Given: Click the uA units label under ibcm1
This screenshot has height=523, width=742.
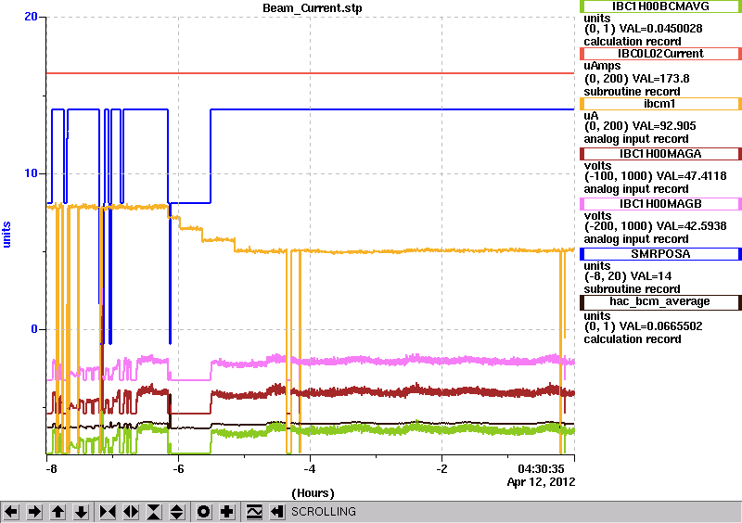Looking at the screenshot, I should 591,116.
